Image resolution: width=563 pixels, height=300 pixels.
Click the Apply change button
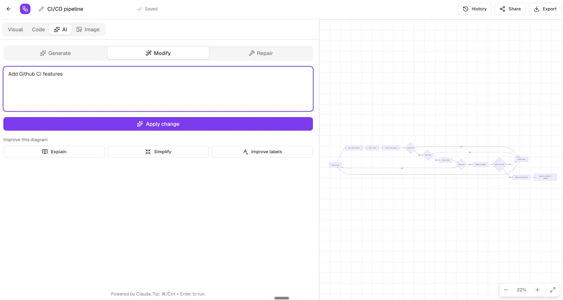(158, 124)
